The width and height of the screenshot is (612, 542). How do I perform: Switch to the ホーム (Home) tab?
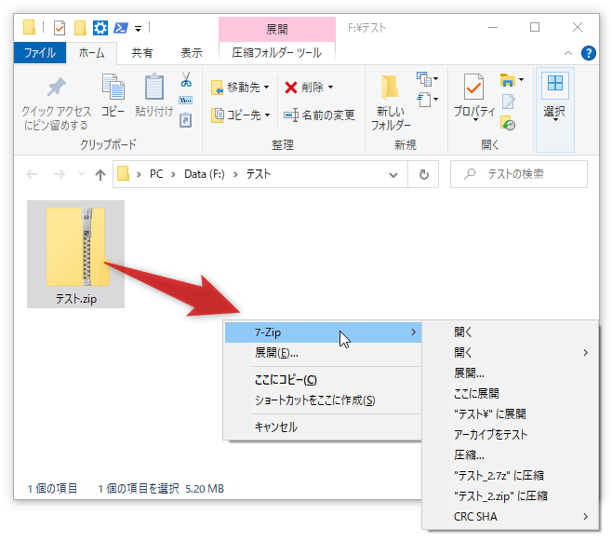[x=91, y=53]
